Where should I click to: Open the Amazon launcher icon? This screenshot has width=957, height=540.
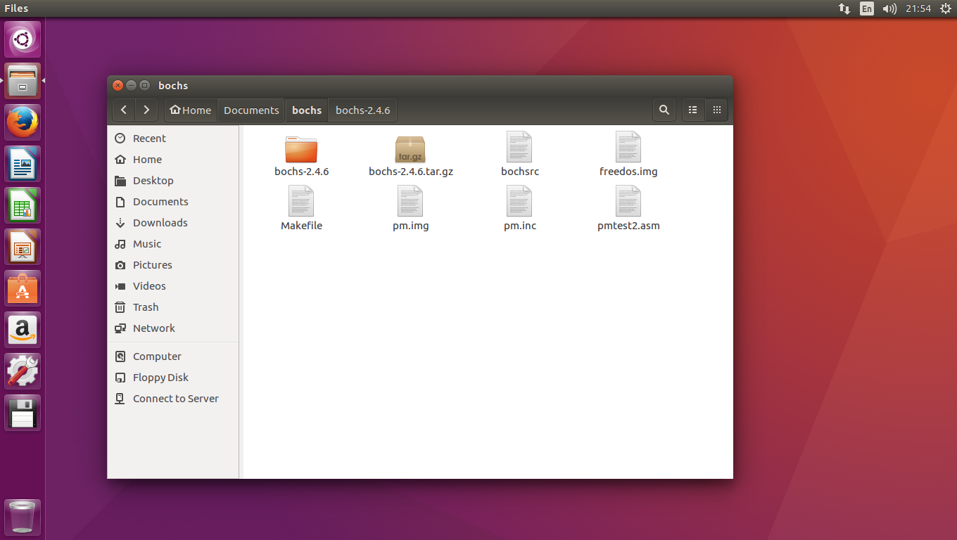(x=23, y=330)
